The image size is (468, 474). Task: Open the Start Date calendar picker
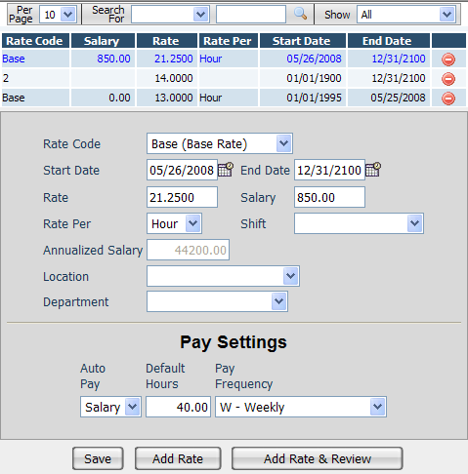point(226,170)
